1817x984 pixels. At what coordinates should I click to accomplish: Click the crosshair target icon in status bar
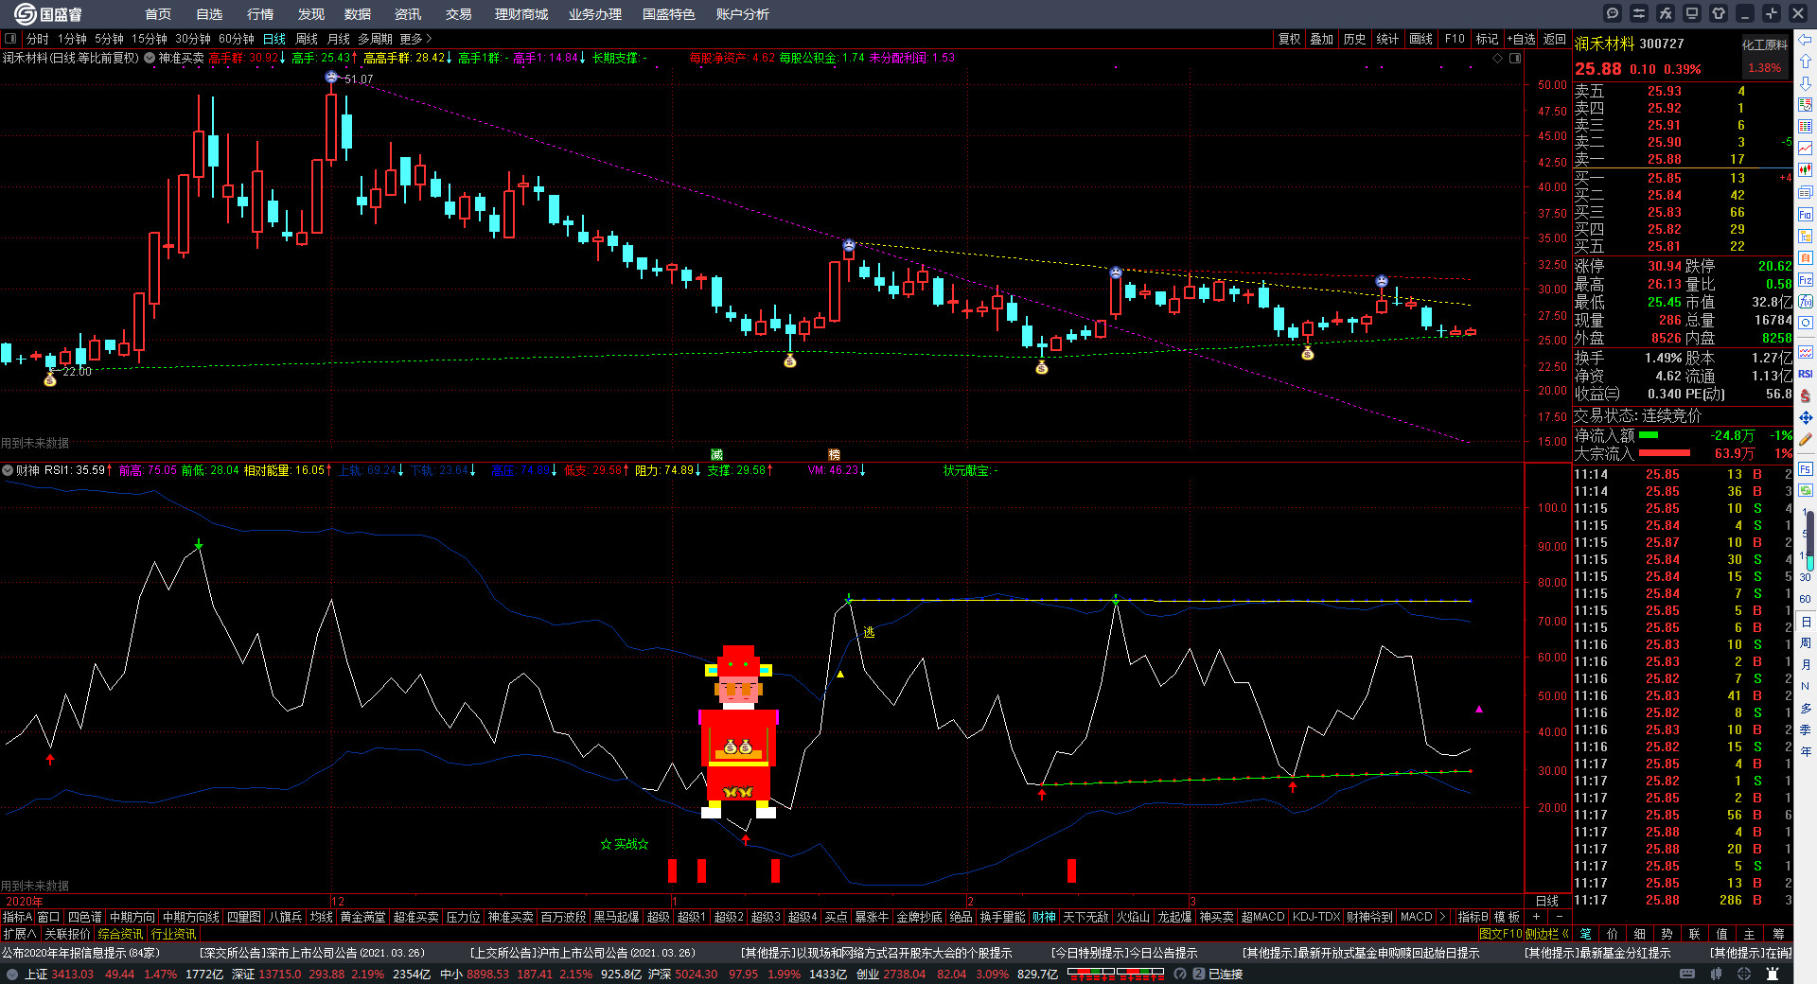click(x=1744, y=974)
